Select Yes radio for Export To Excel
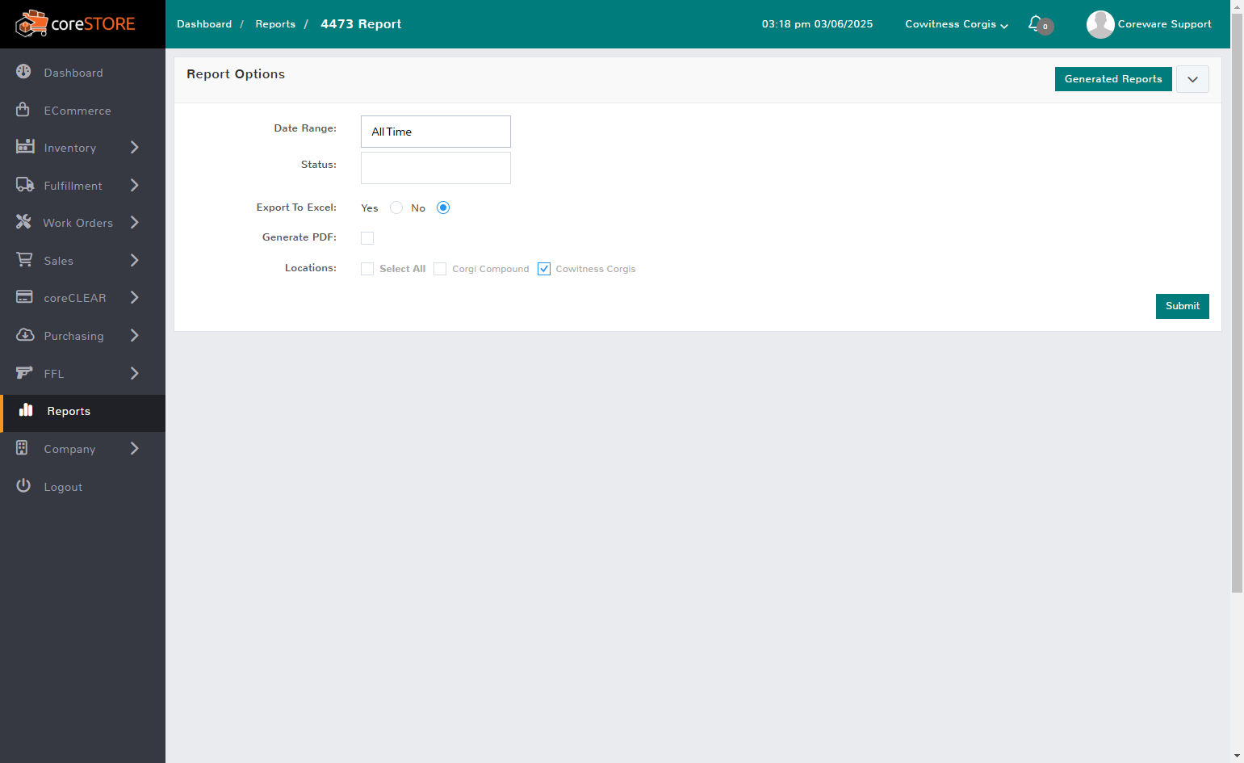The height and width of the screenshot is (763, 1244). (396, 208)
